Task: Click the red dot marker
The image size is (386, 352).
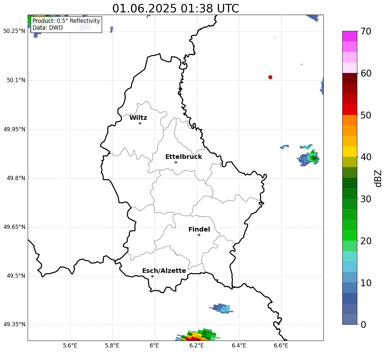Action: point(270,77)
